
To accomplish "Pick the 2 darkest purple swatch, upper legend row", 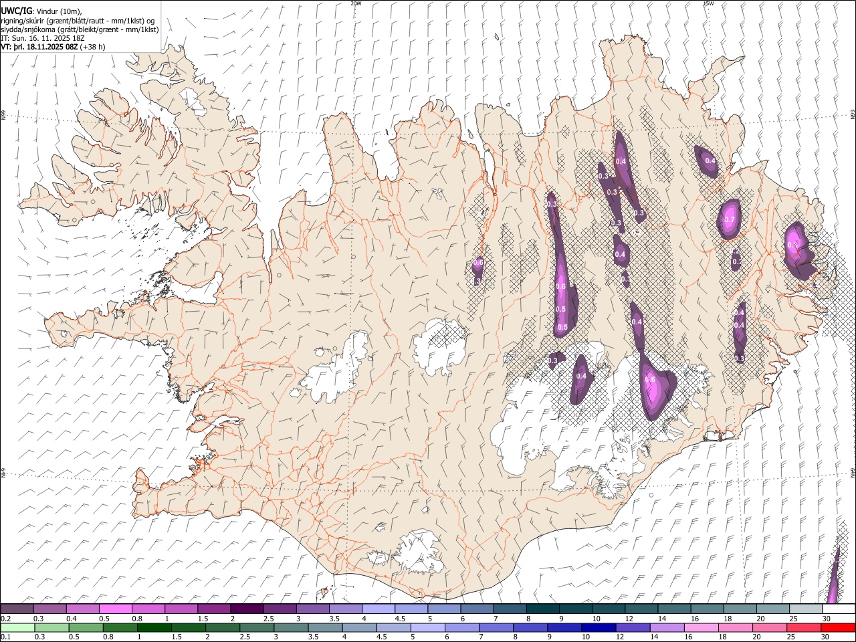I will [x=247, y=609].
